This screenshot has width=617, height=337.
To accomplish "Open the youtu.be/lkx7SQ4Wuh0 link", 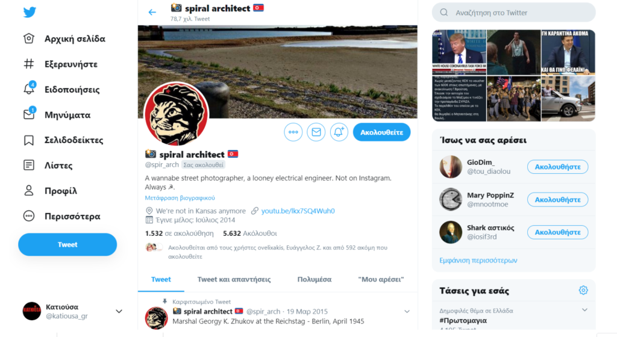I will click(298, 211).
